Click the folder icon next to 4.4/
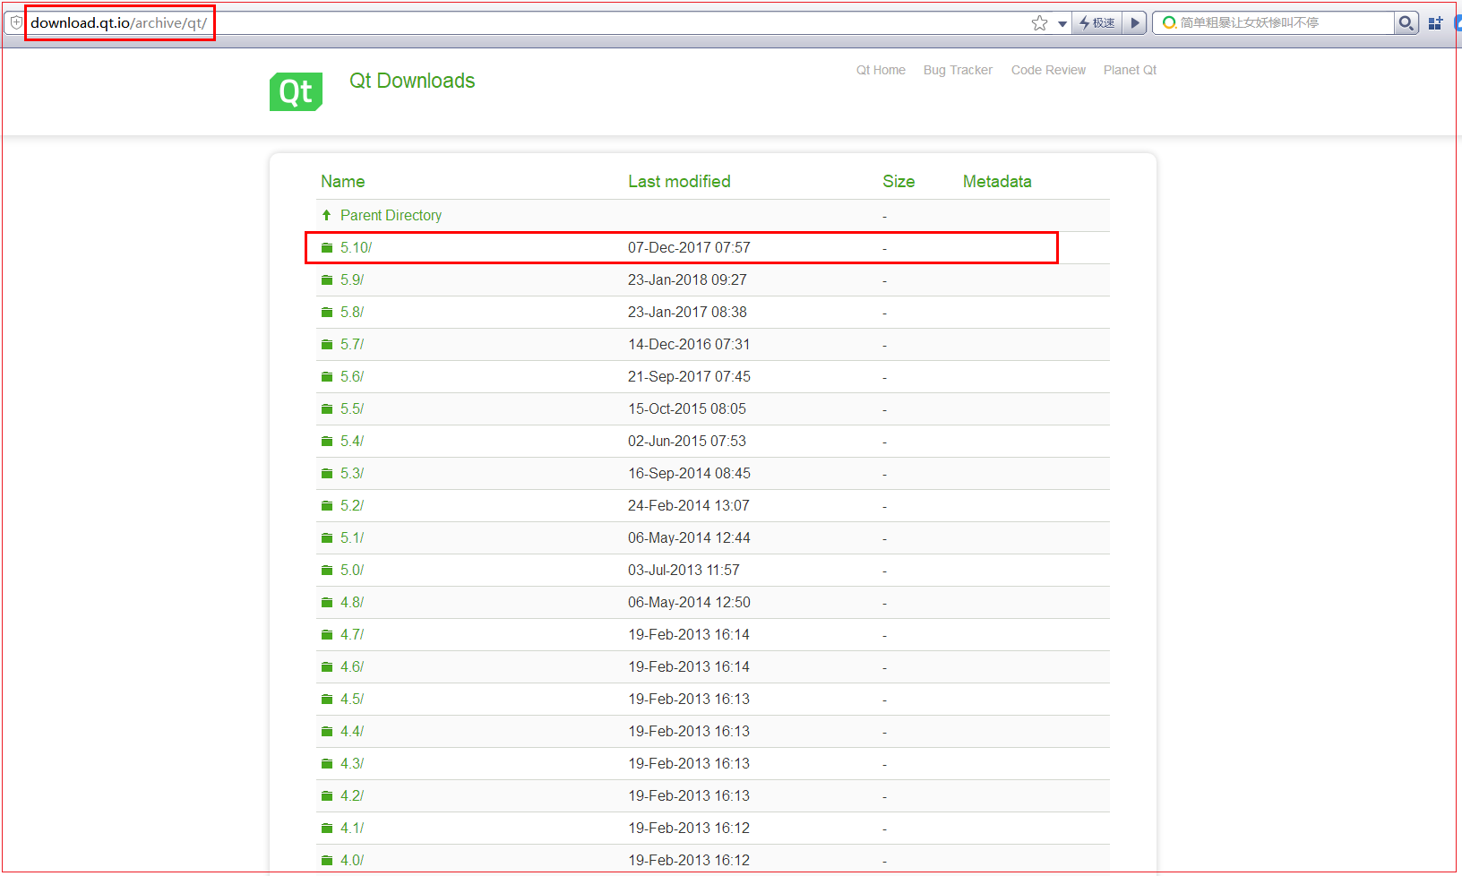This screenshot has width=1462, height=876. click(x=327, y=732)
